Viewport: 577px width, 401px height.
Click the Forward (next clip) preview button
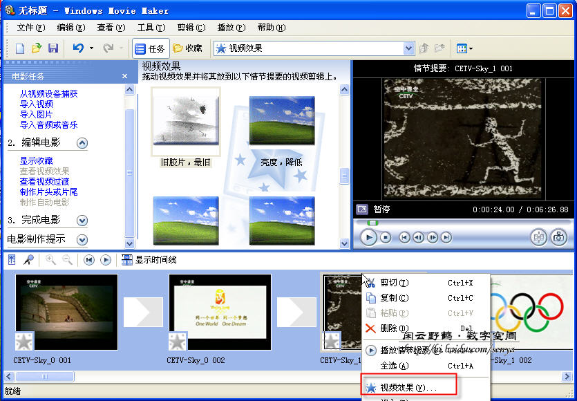446,238
